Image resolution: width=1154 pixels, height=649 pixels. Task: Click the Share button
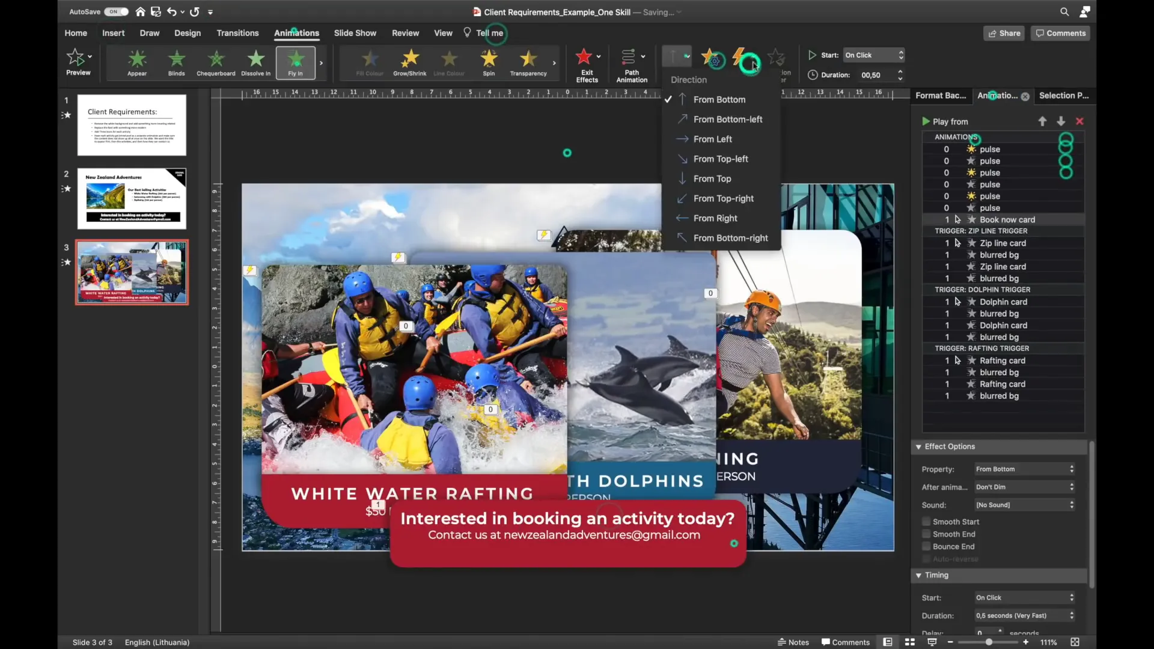(x=1003, y=33)
